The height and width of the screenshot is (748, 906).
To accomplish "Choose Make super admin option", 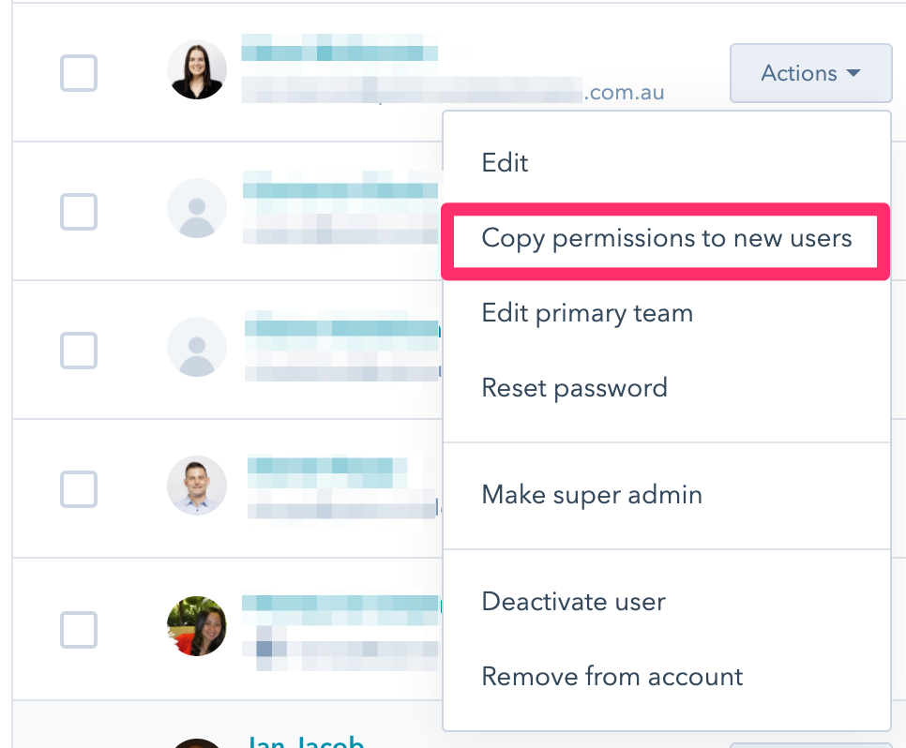I will coord(592,494).
